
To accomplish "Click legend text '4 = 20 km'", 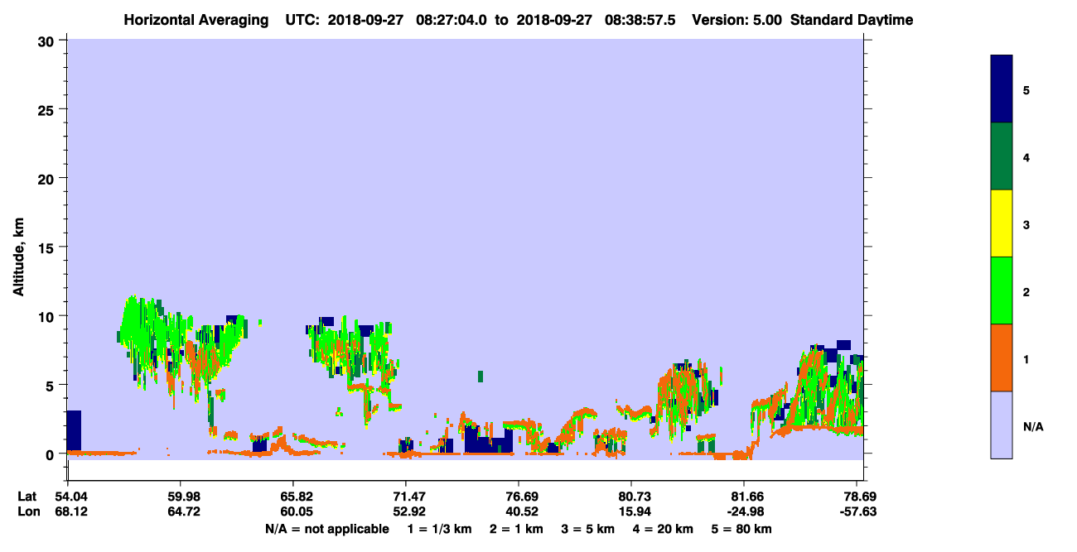I will [664, 529].
